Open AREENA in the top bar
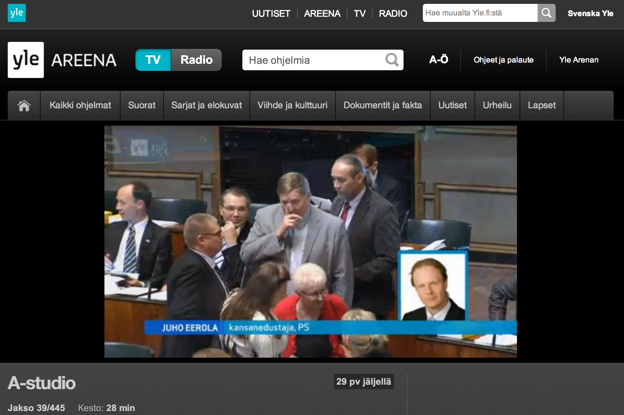 pyautogui.click(x=322, y=14)
